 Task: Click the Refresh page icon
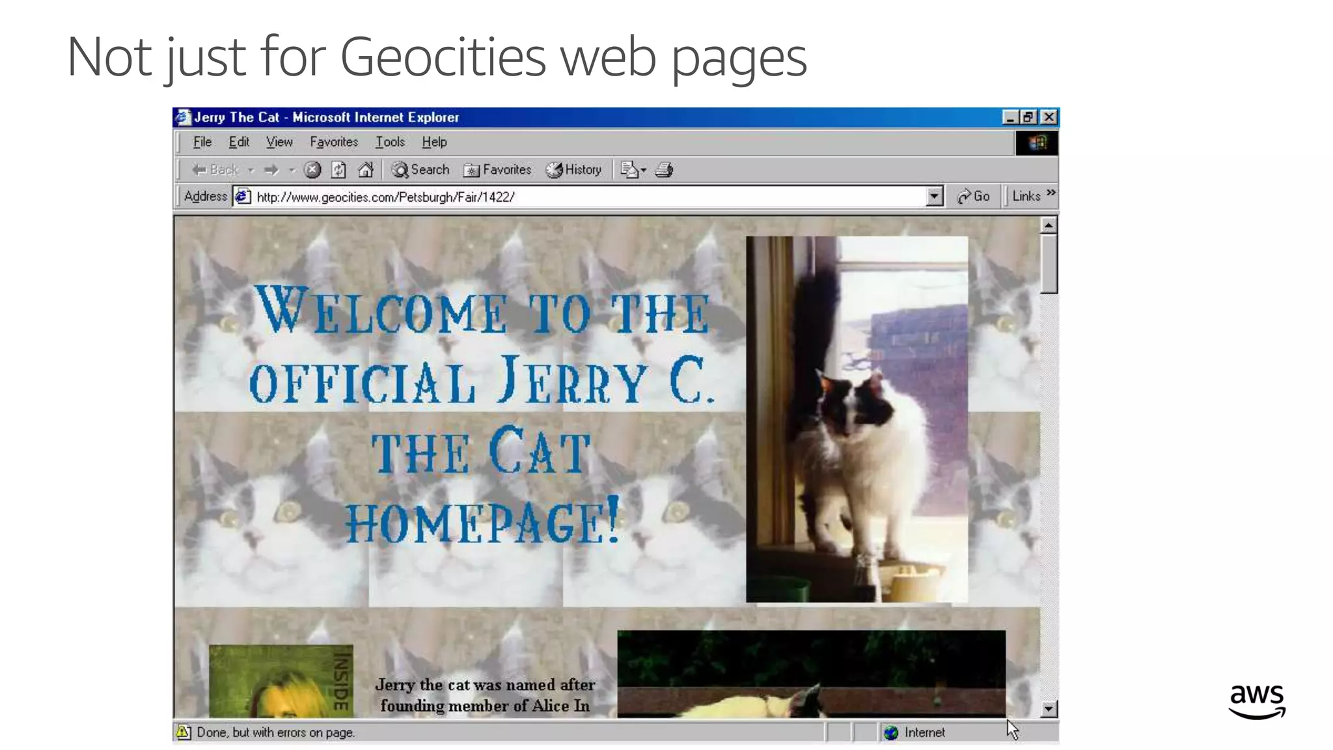(338, 170)
